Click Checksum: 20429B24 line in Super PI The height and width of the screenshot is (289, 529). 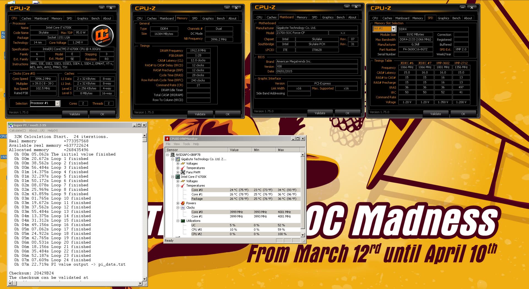click(31, 273)
